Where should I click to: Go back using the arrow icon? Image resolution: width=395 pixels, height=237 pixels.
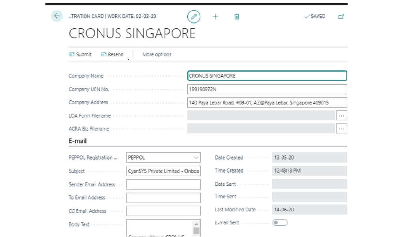coord(57,16)
